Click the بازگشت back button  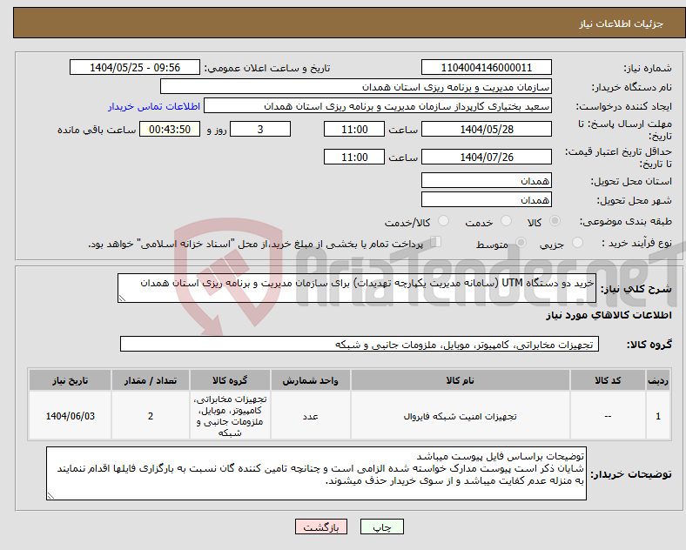click(x=321, y=527)
